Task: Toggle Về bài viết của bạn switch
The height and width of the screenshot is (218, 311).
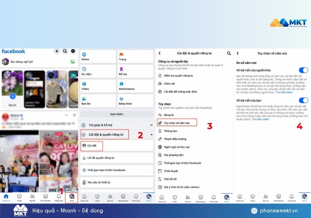Action: coord(303,100)
